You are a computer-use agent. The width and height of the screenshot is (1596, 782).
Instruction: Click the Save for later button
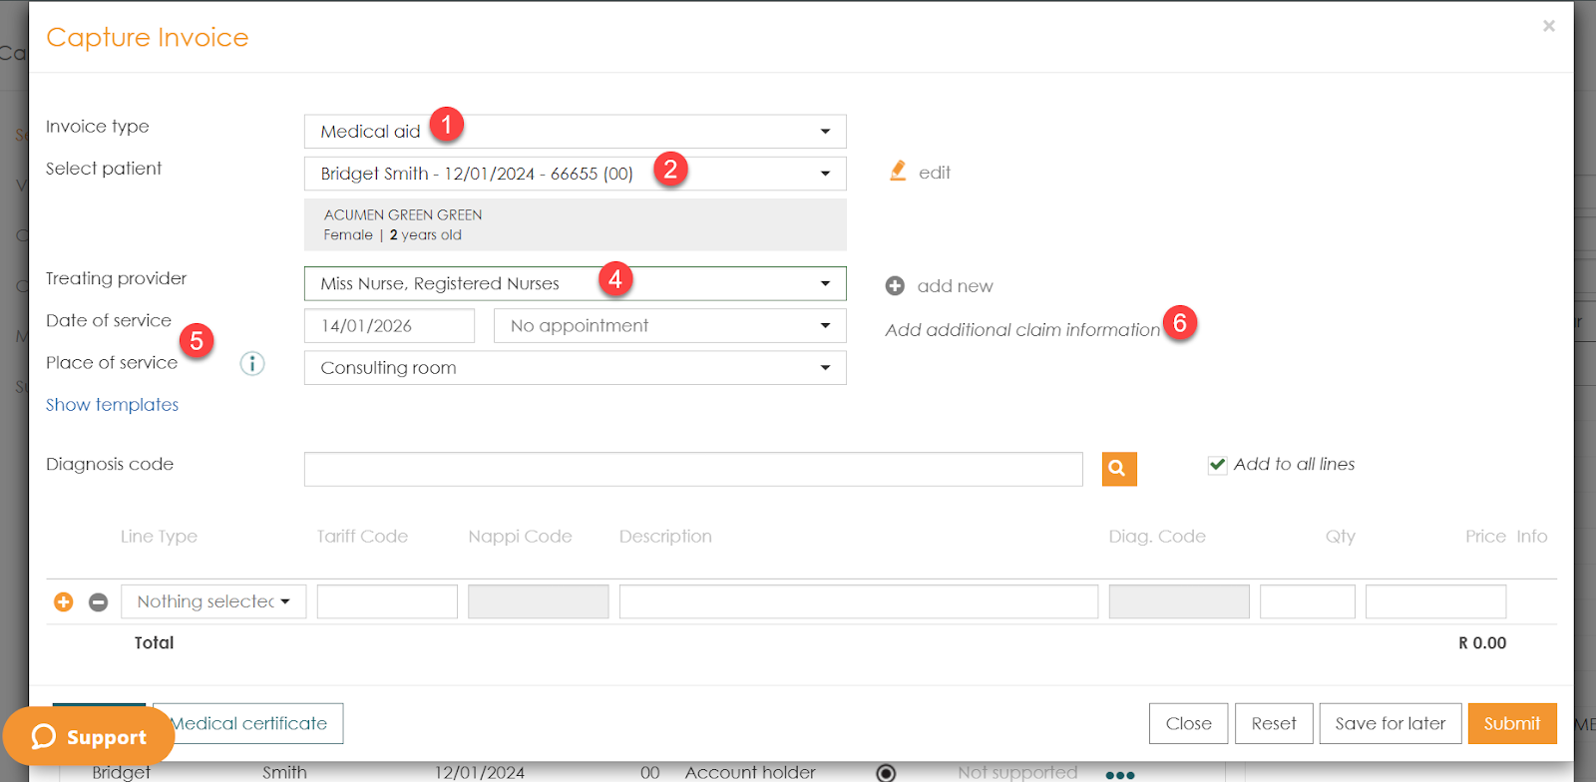1390,724
